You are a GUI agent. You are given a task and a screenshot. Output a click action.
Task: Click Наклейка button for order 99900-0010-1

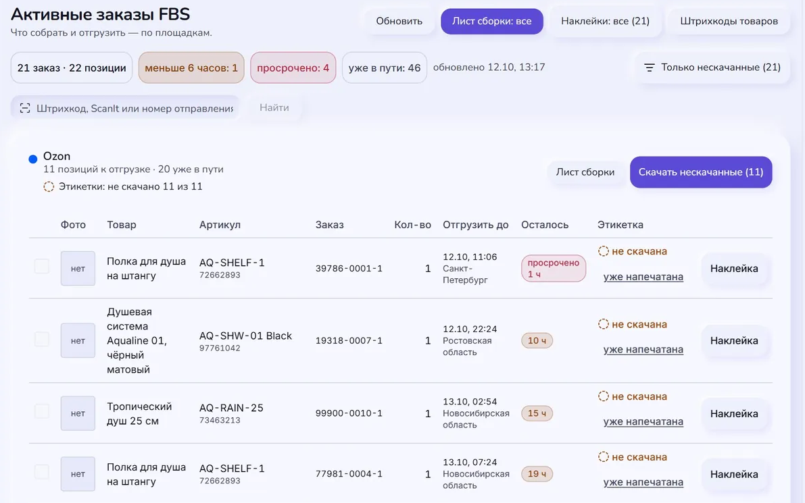734,414
